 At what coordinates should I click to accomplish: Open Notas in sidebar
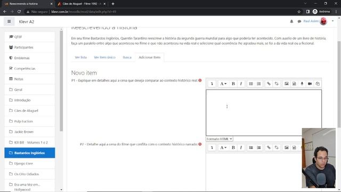pyautogui.click(x=30, y=79)
